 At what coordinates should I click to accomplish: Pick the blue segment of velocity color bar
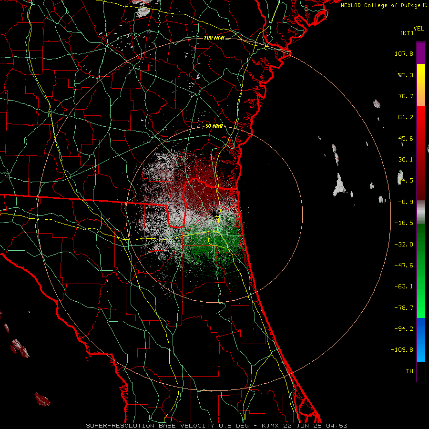[421, 340]
